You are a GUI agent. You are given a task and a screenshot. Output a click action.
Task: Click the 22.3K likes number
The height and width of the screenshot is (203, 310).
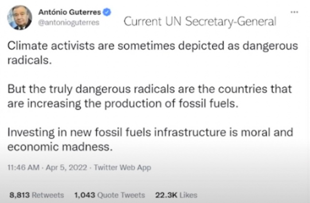(166, 195)
